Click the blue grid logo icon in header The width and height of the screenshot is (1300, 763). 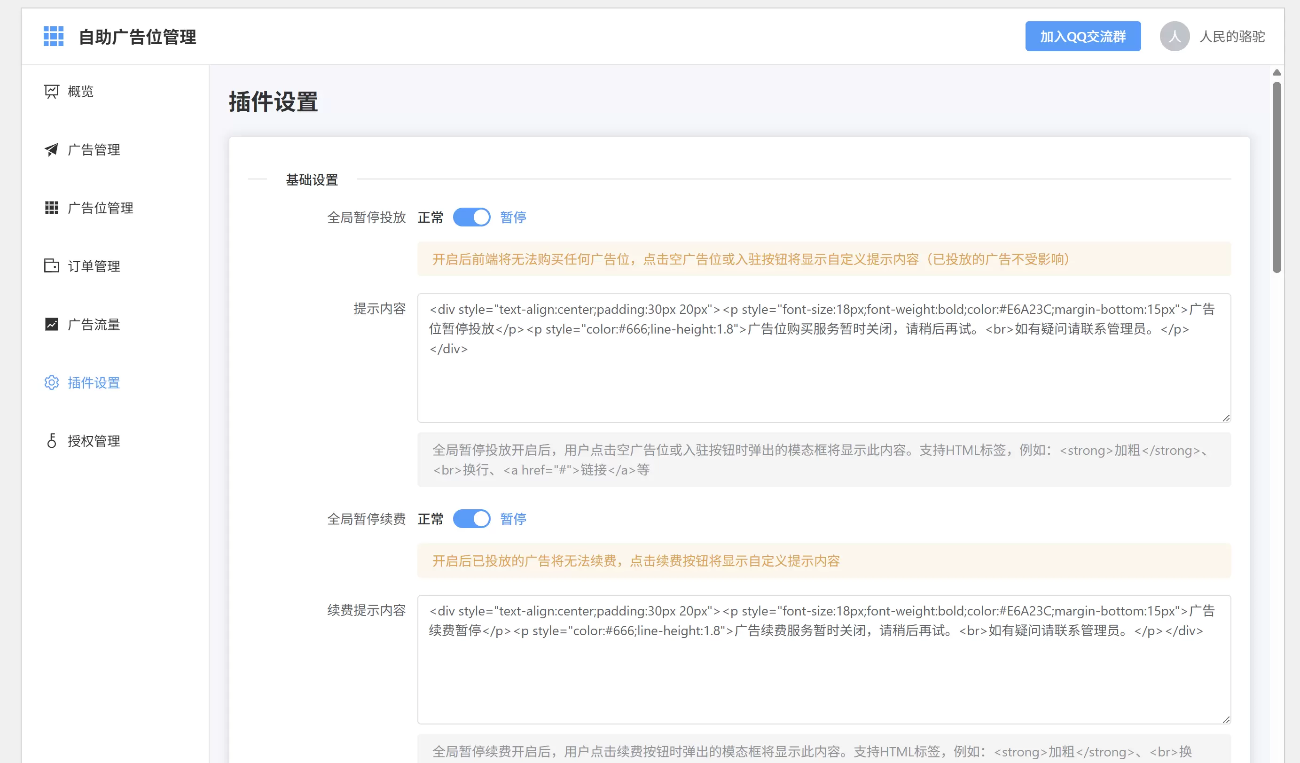click(53, 37)
